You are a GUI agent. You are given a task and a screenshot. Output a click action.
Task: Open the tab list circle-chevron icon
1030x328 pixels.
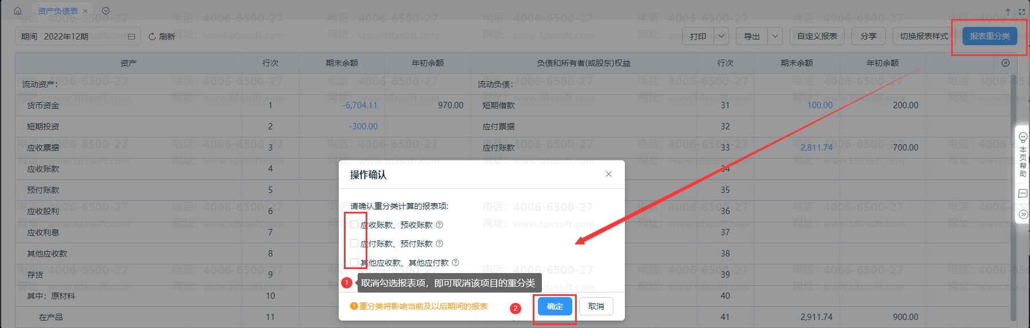tap(106, 11)
